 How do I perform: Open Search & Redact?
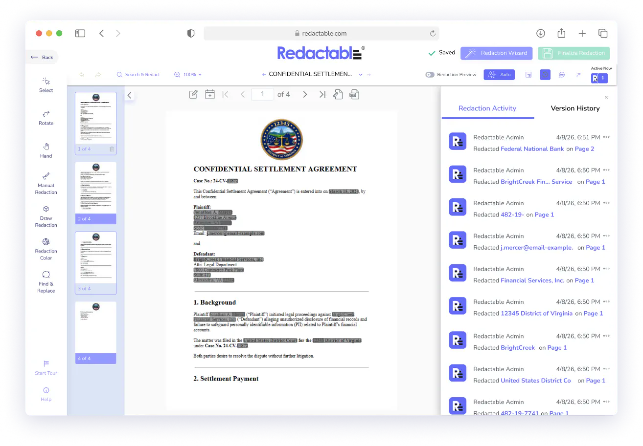pos(138,75)
